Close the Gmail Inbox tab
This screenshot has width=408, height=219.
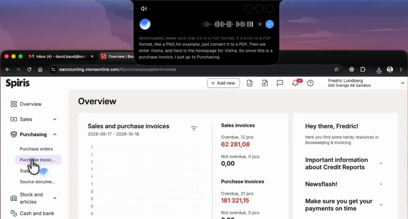pos(92,56)
